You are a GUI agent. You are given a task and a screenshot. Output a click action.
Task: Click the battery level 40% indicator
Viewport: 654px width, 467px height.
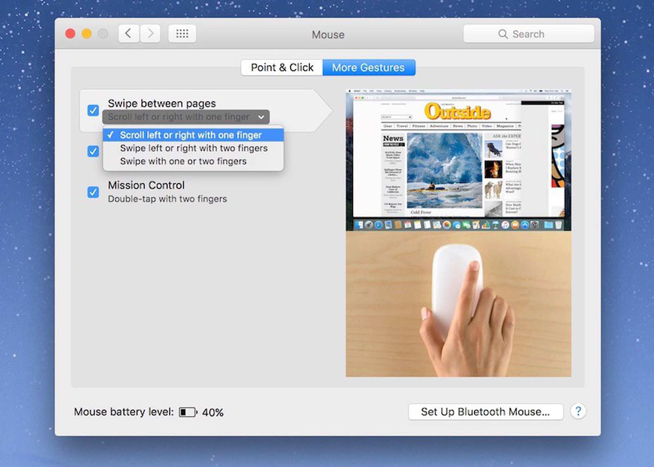(213, 412)
